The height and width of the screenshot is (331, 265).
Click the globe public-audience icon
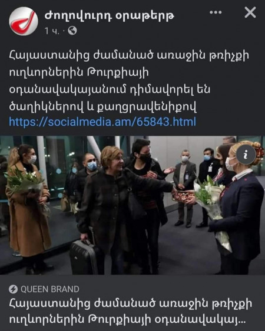(x=72, y=31)
